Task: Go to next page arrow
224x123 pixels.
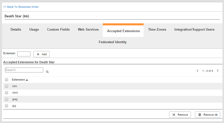Action: [217, 71]
